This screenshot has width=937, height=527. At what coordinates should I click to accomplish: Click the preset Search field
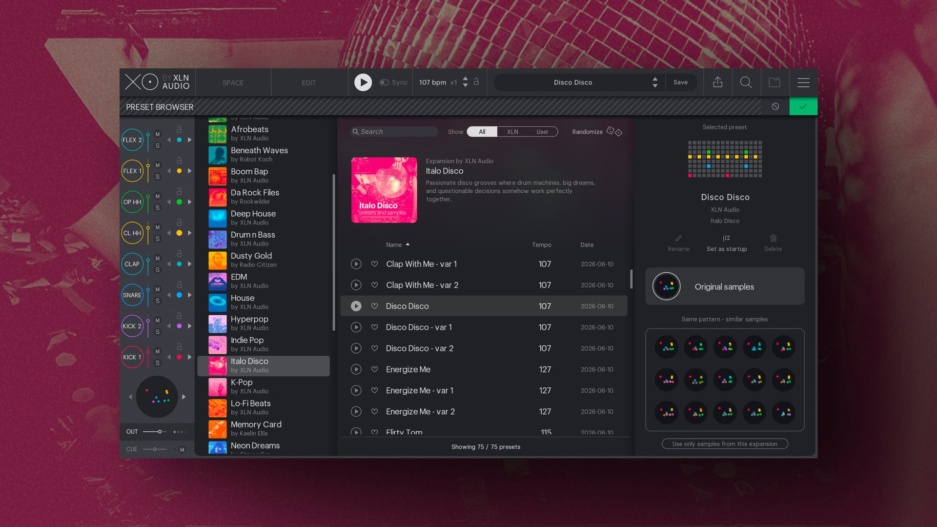point(394,132)
